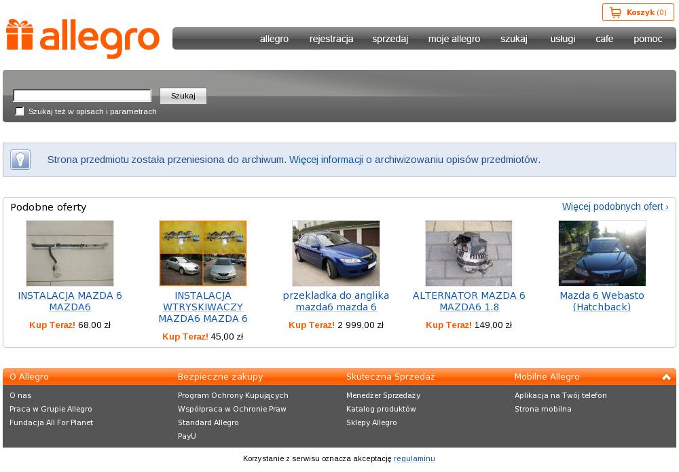Screen dimensions: 679x472
Task: Click the 2 999,00 zł Kup Teraz price
Action: point(336,325)
